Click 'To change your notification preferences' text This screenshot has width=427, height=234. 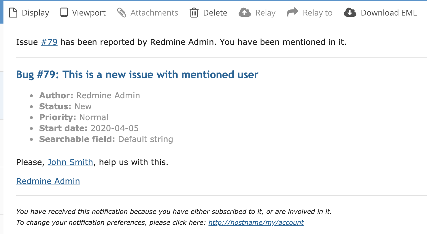[x=111, y=223]
